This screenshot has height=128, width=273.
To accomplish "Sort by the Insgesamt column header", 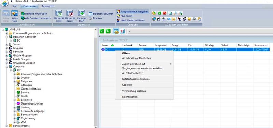I will pyautogui.click(x=162, y=45).
